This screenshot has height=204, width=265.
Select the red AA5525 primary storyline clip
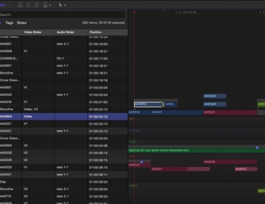click(x=230, y=112)
